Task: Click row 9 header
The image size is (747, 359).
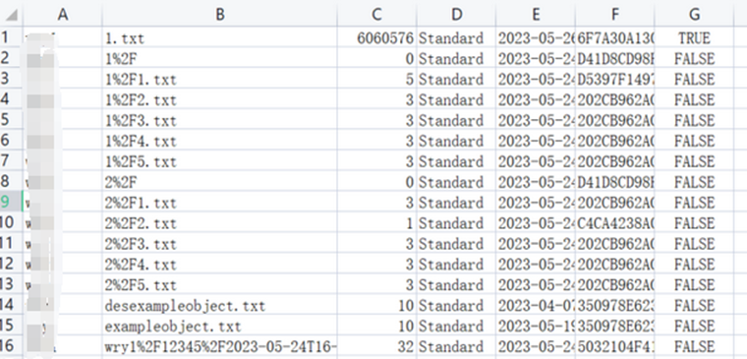Action: pos(11,203)
